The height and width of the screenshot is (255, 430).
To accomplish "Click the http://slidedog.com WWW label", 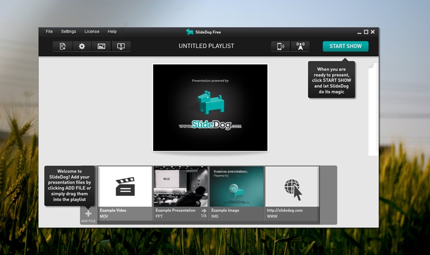I will [285, 213].
